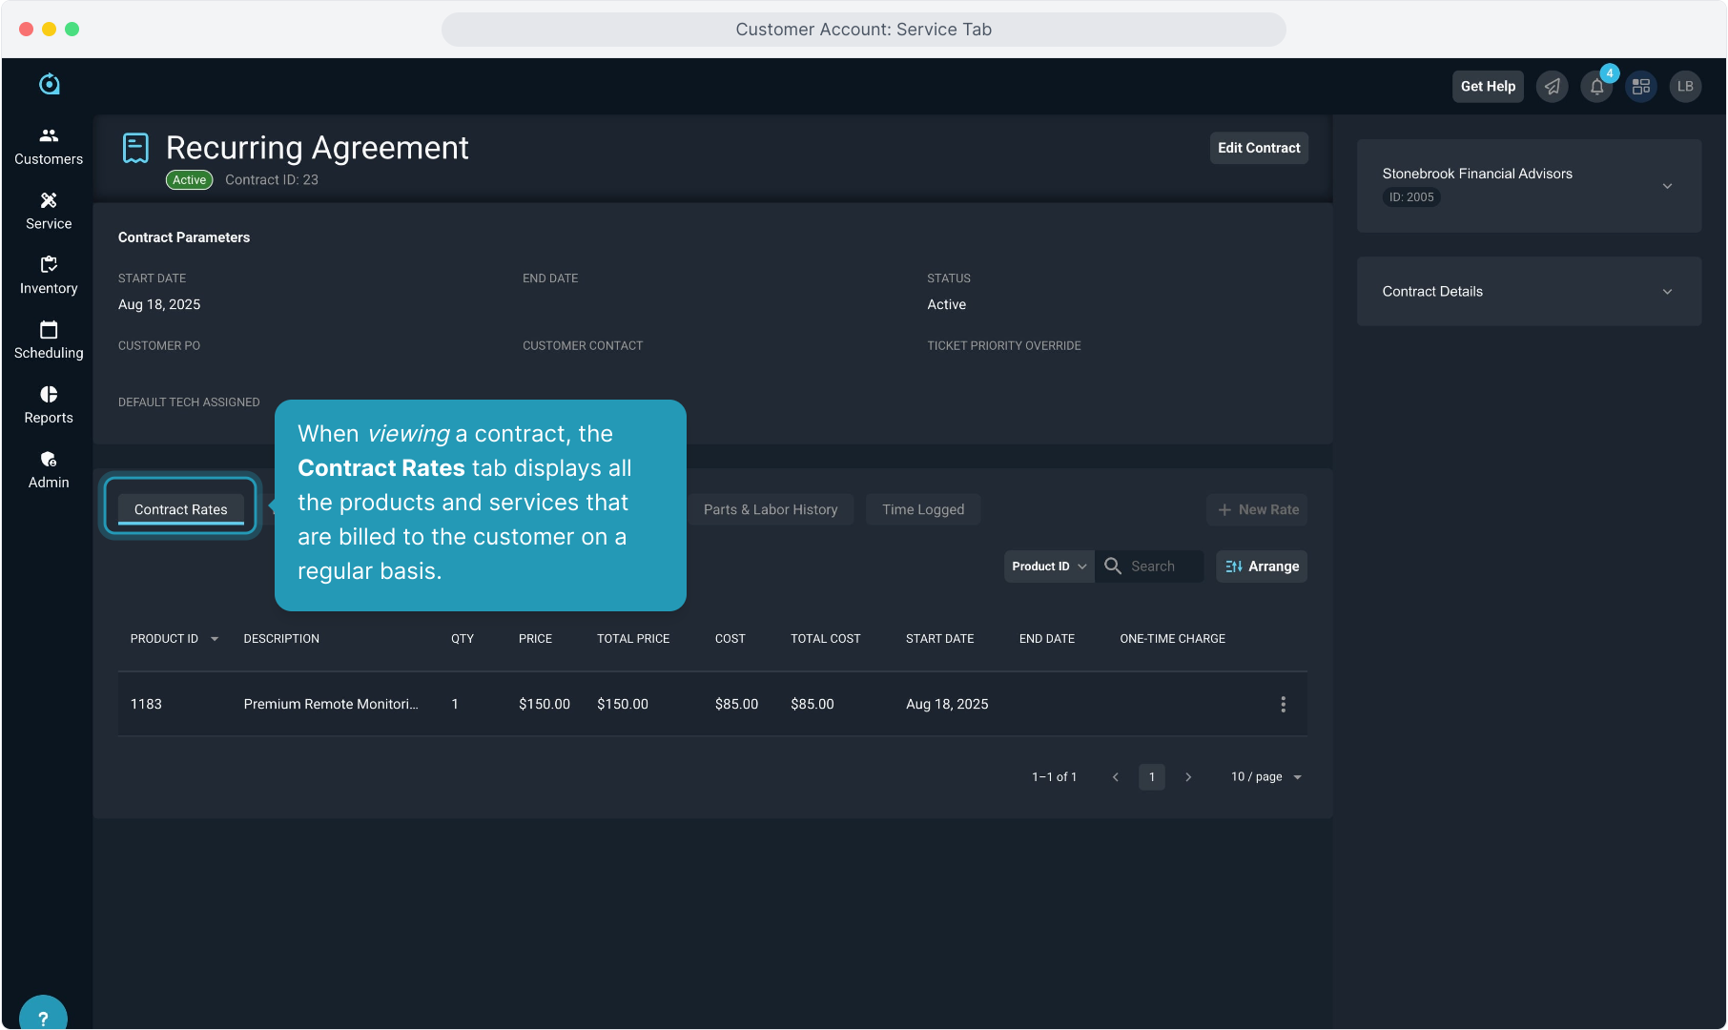Expand the Stonebrook Financial Advisors panel
1728x1030 pixels.
pyautogui.click(x=1667, y=186)
